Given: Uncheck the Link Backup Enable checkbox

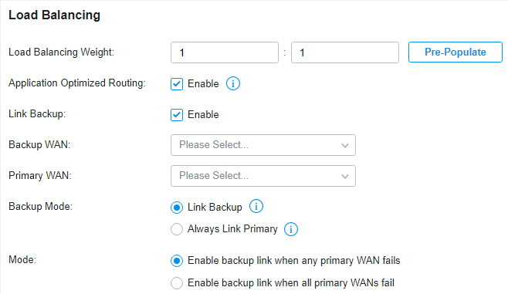Looking at the screenshot, I should [x=177, y=115].
